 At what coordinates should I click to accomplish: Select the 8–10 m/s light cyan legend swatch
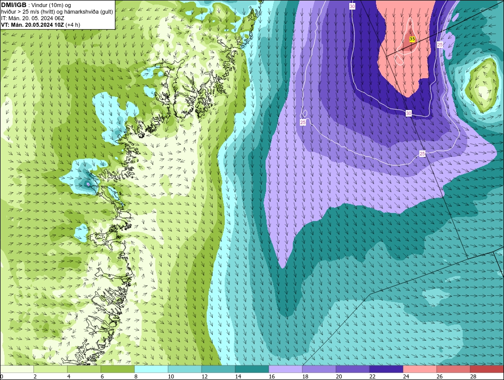click(151, 369)
